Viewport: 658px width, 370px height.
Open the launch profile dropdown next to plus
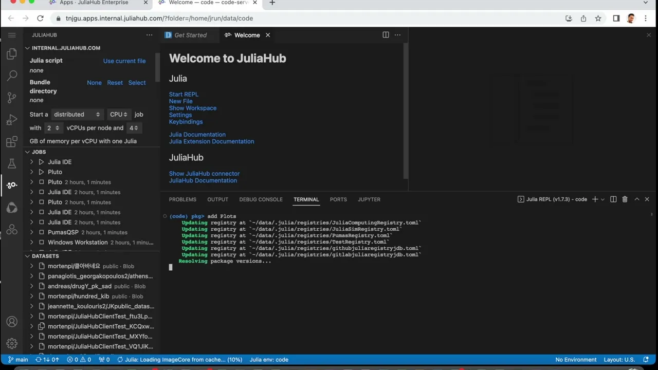click(602, 199)
